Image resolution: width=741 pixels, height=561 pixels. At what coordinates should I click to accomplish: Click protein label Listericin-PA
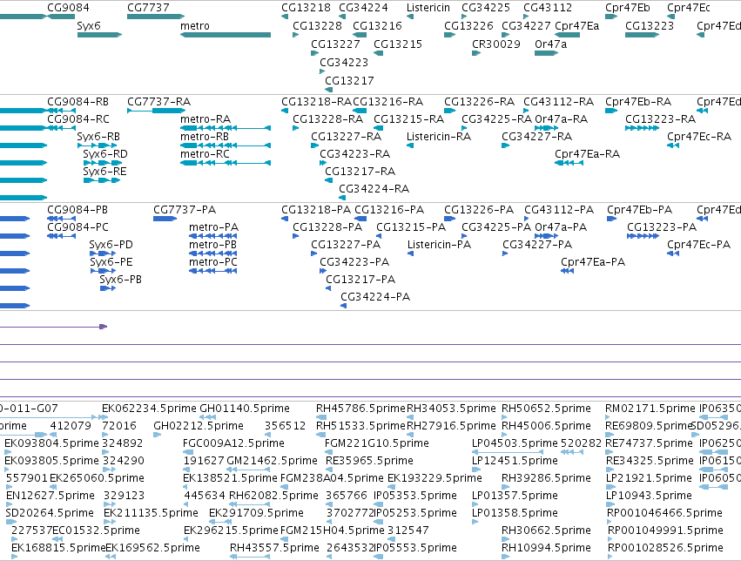[x=439, y=244]
